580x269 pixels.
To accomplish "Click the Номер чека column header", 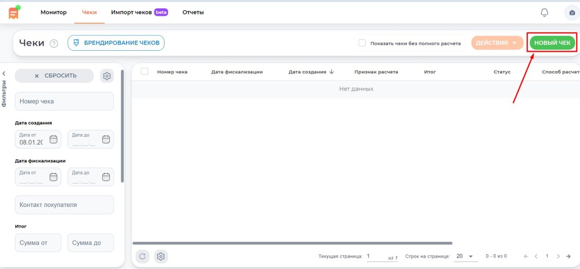I will (172, 72).
